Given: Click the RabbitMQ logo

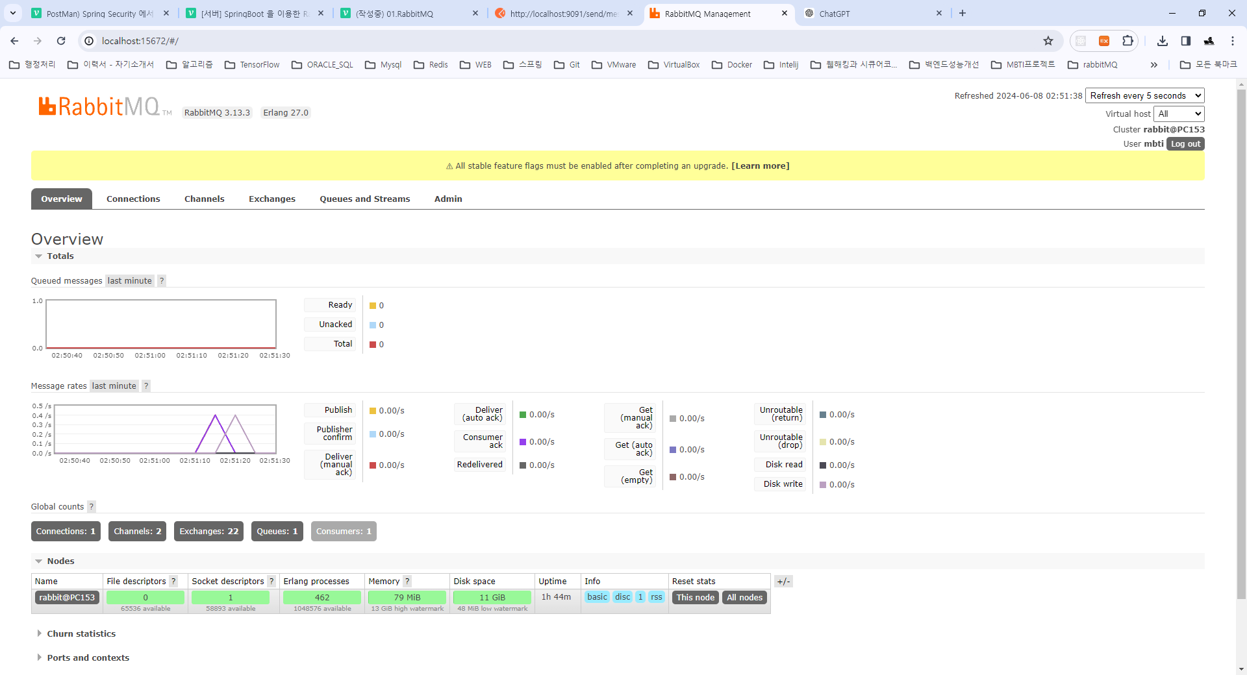Looking at the screenshot, I should (105, 106).
